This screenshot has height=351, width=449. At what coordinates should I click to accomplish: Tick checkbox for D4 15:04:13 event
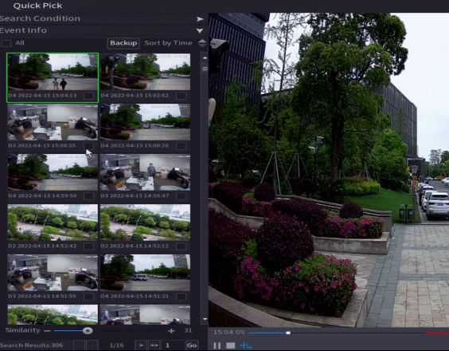pos(89,96)
